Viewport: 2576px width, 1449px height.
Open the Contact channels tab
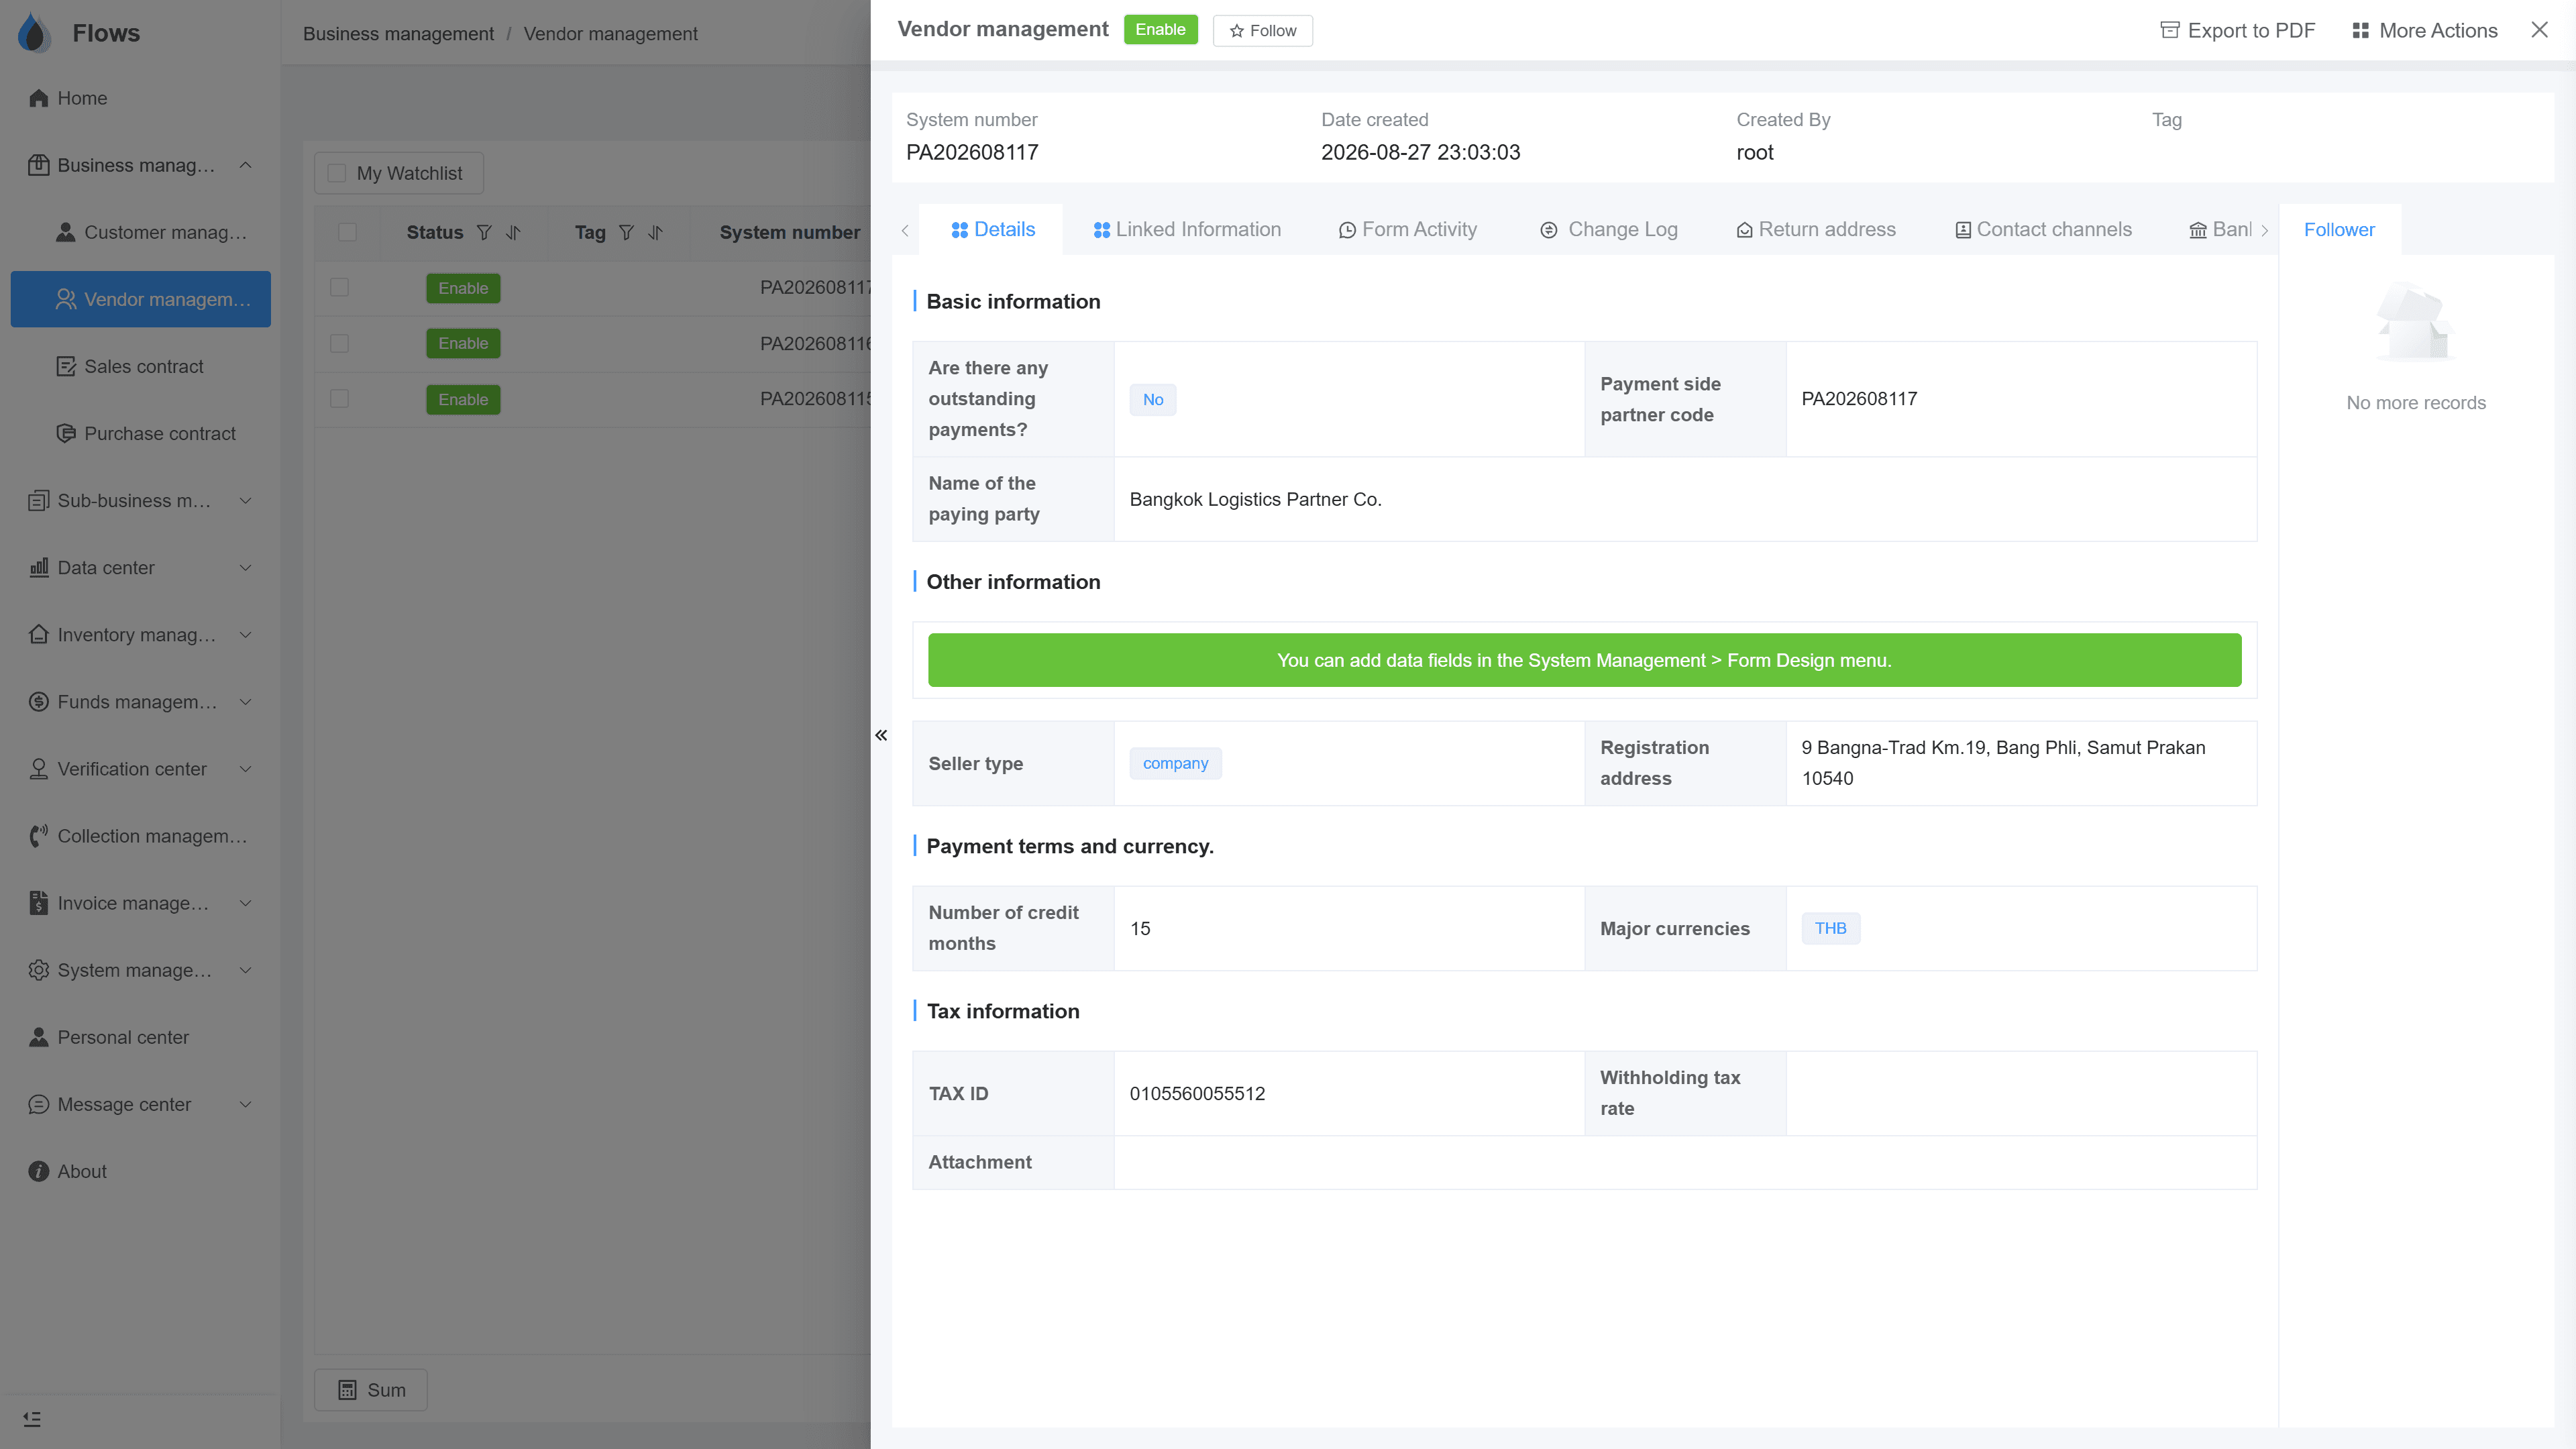tap(2043, 229)
